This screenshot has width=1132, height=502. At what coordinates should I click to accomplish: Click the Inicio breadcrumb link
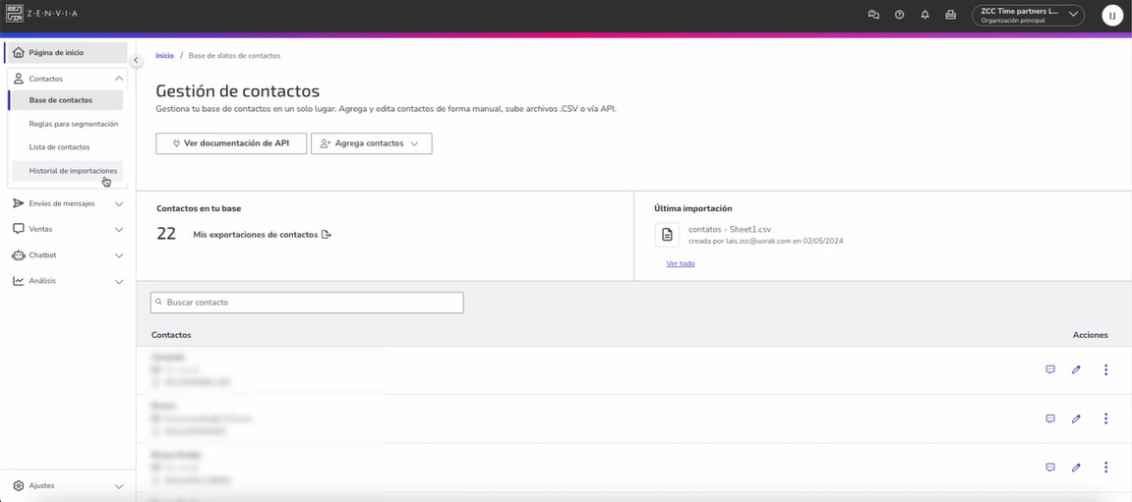pyautogui.click(x=164, y=56)
